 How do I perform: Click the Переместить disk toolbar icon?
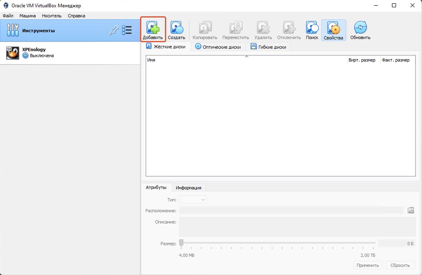click(236, 27)
